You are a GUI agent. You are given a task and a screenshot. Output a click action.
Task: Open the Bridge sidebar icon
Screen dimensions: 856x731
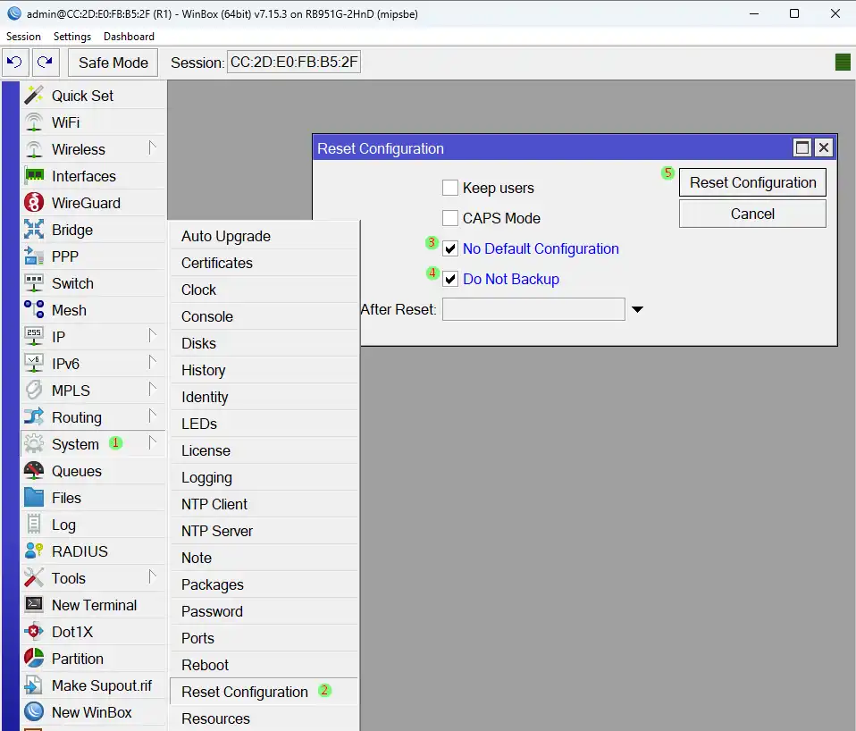coord(34,230)
